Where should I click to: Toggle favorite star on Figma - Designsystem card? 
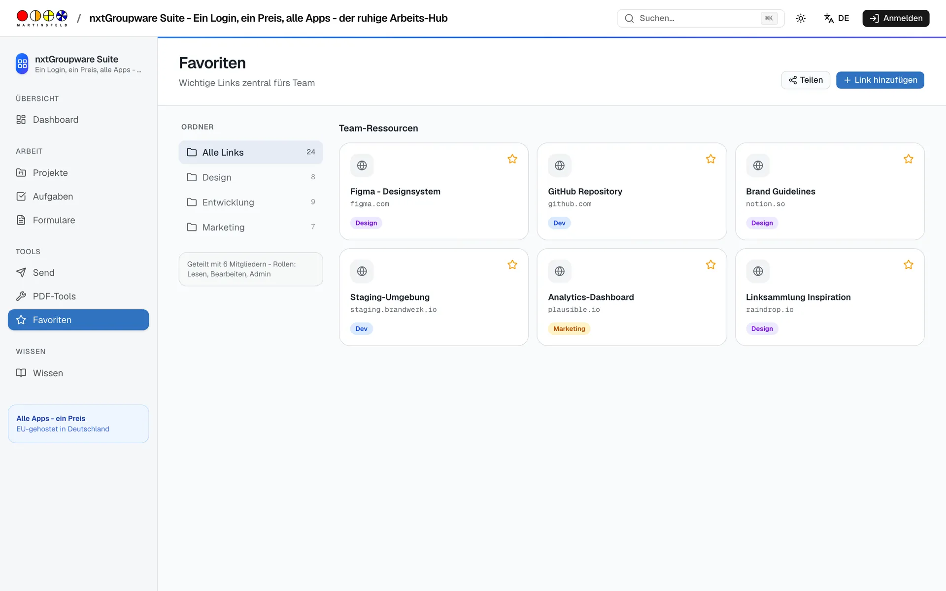pyautogui.click(x=512, y=159)
